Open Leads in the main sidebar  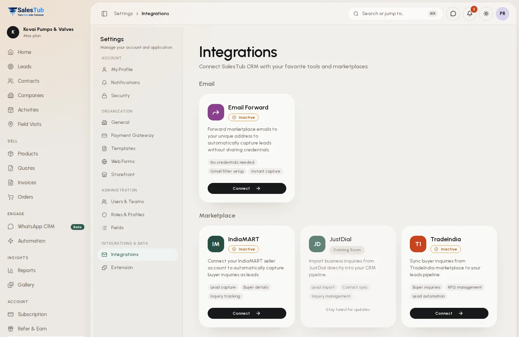(45, 67)
